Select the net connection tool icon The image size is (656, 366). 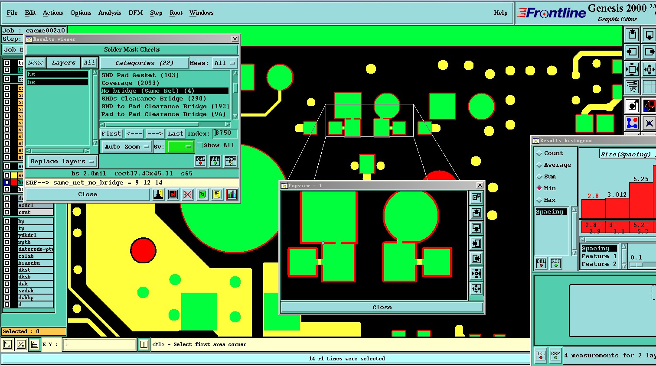pyautogui.click(x=632, y=123)
